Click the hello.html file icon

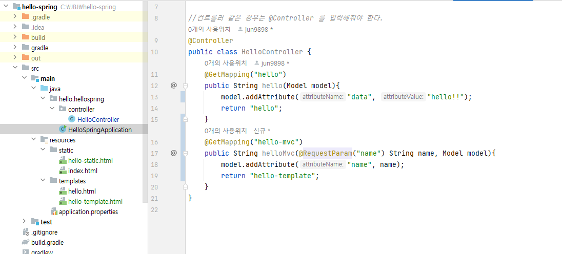tap(63, 191)
